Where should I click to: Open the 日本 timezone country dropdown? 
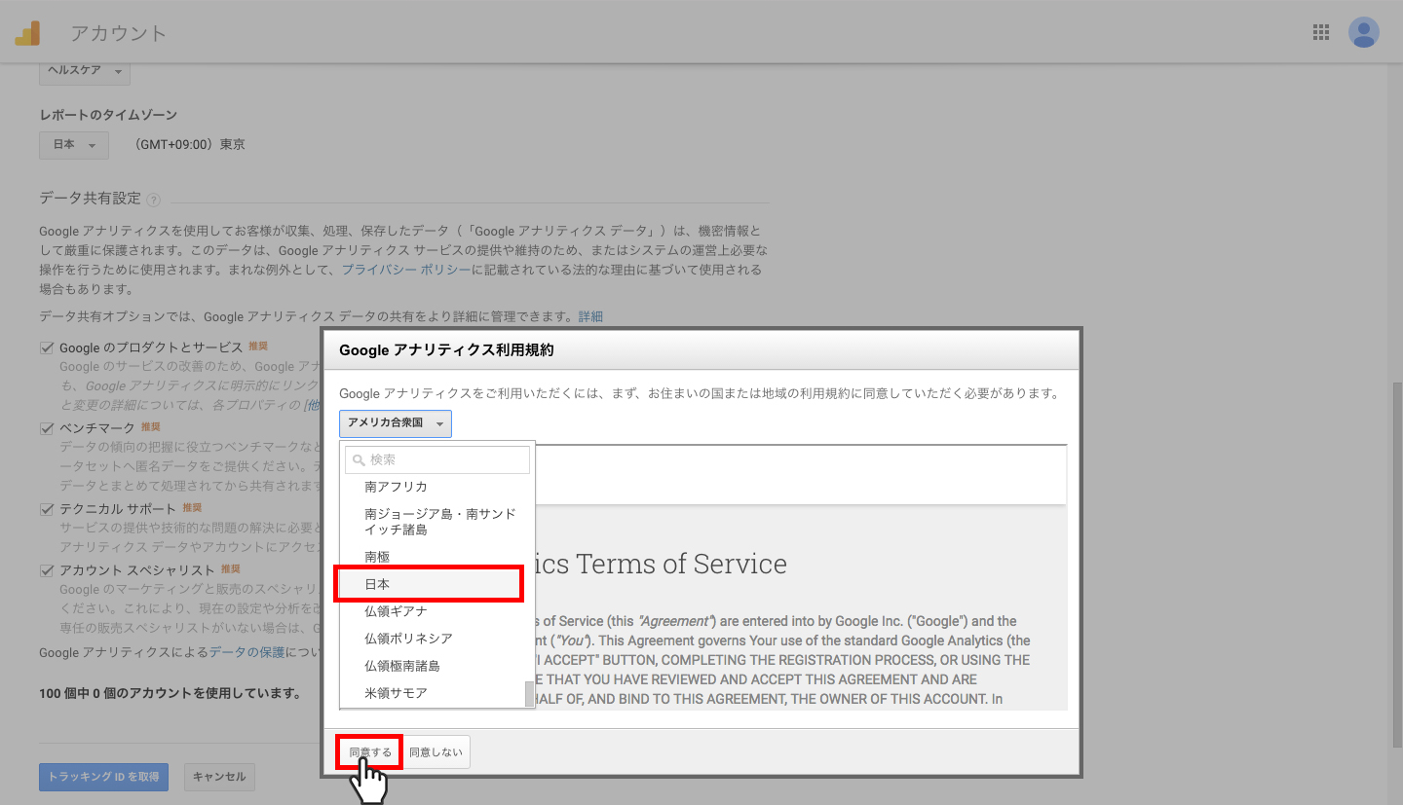pyautogui.click(x=74, y=145)
